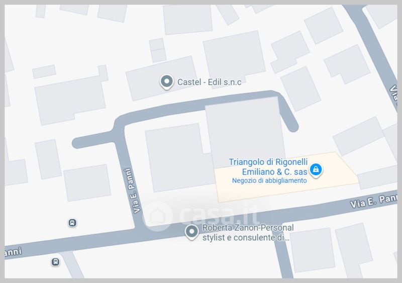Click the partial 'Via' label on upper-right road
Image resolution: width=402 pixels, height=283 pixels.
tap(393, 93)
